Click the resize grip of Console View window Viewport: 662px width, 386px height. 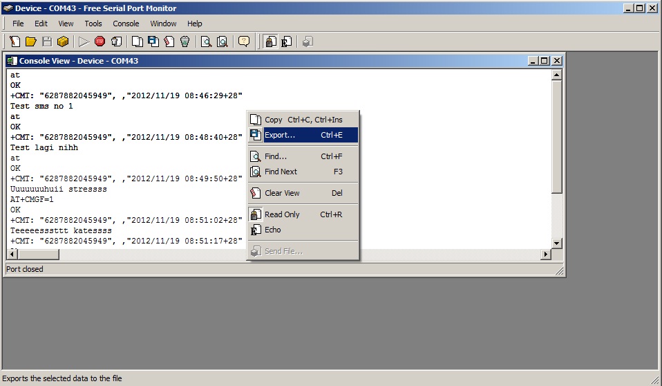tap(560, 271)
